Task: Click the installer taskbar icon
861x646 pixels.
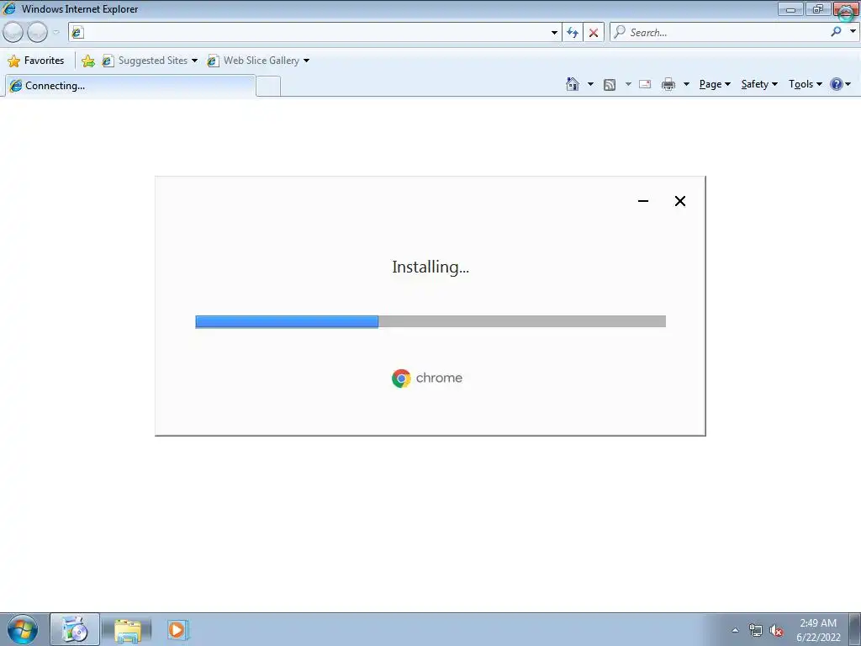Action: coord(75,629)
